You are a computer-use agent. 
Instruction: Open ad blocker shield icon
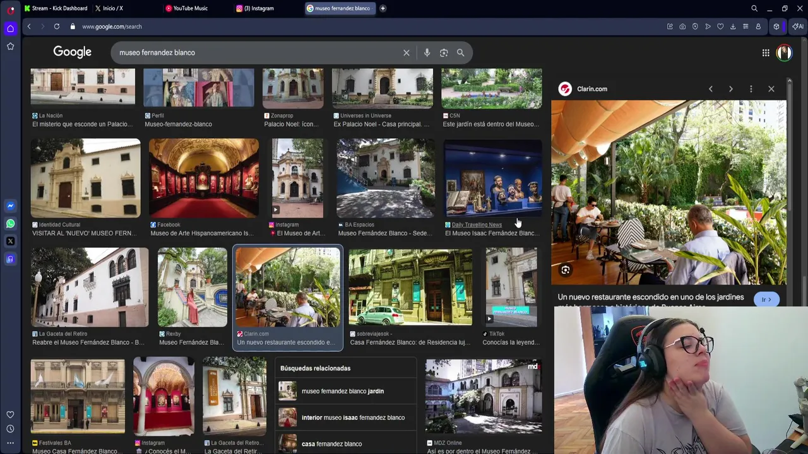coord(695,26)
